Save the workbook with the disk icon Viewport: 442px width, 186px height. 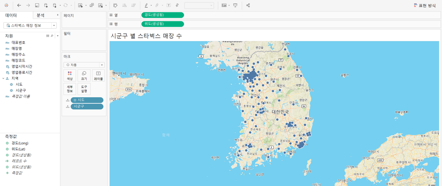(x=37, y=6)
